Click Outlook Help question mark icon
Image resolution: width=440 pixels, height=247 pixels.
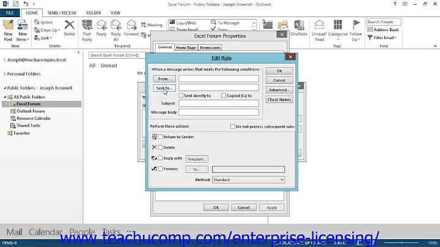(x=395, y=4)
